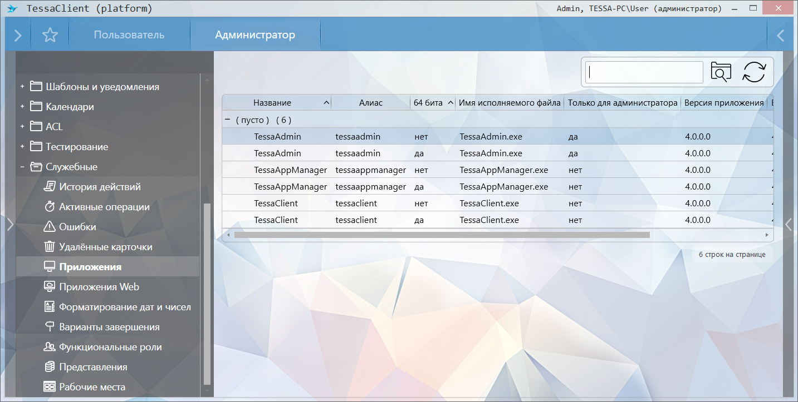This screenshot has height=402, width=798.
Task: Click the Календари folder icon
Action: tap(36, 106)
